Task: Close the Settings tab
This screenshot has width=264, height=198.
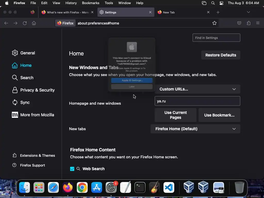Action: pyautogui.click(x=150, y=12)
